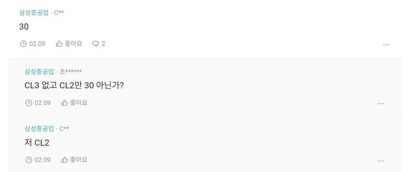
Task: Open 삼성중공업 link above "30" comment
Action: tap(34, 13)
